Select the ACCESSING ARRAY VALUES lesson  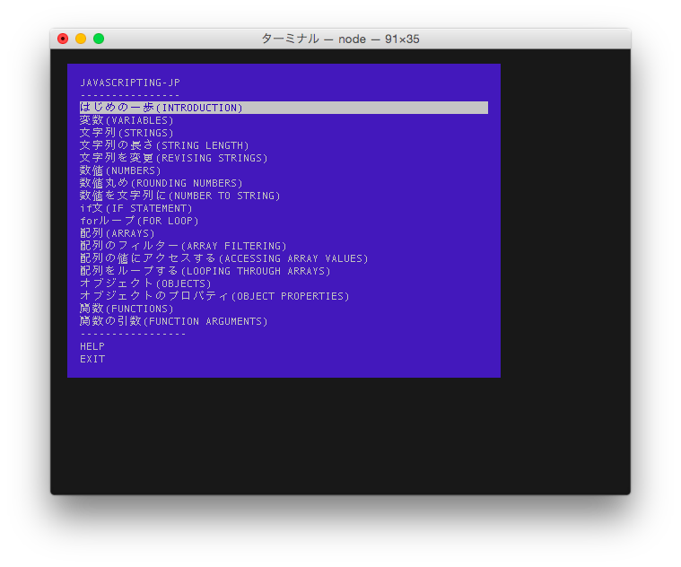point(223,258)
